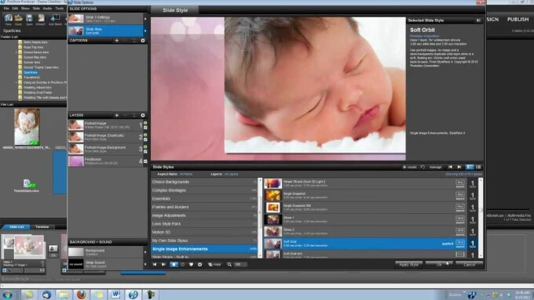
Task: Open the Audio menu
Action: click(x=47, y=8)
